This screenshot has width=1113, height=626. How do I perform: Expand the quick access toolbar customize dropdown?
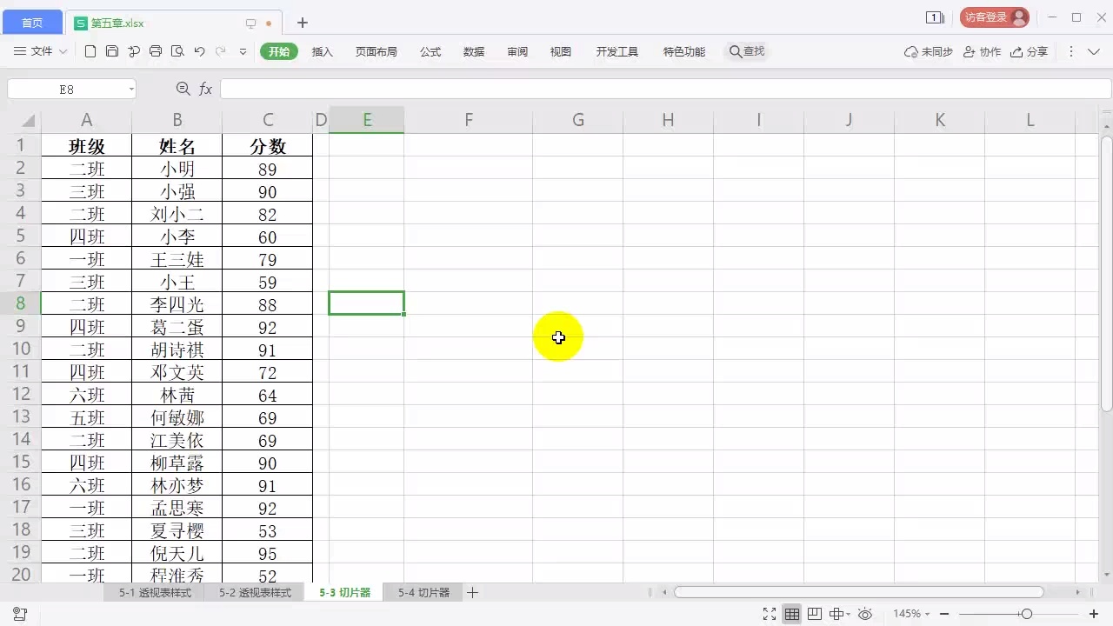(243, 51)
